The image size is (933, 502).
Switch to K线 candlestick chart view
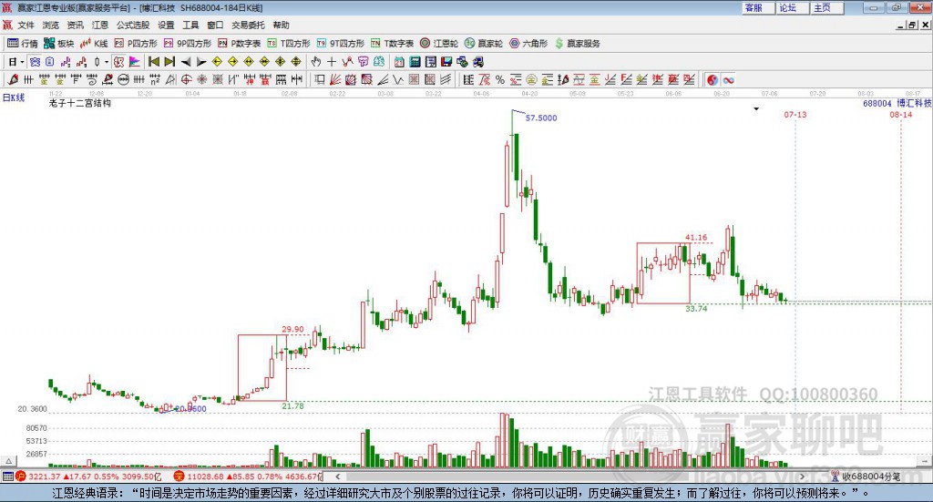coord(94,44)
